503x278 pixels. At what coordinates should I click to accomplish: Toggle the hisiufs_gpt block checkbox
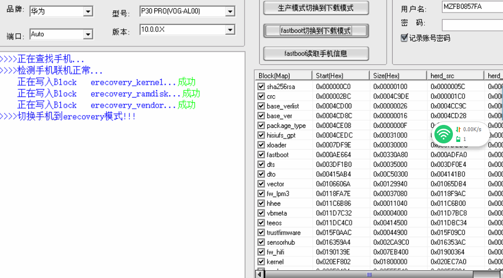coord(261,135)
